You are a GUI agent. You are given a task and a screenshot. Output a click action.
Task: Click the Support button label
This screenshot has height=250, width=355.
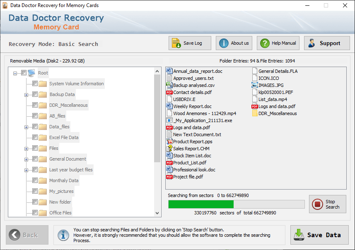(330, 43)
